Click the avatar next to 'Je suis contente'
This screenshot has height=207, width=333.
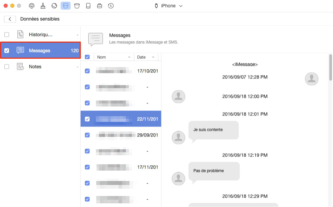click(178, 137)
